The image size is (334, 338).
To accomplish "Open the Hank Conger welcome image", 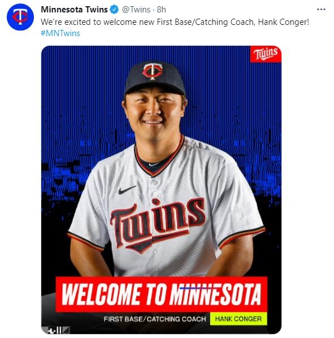I will click(x=161, y=190).
